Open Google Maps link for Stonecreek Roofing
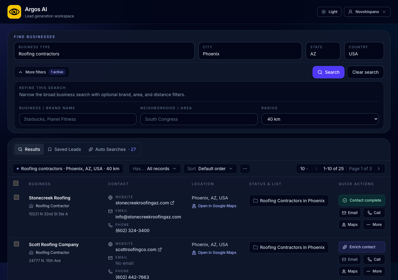Viewport: 398px width, 280px height. pos(217,206)
